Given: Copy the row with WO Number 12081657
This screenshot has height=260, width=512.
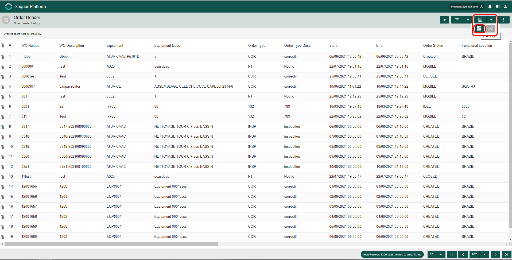Looking at the screenshot, I should click(3, 207).
